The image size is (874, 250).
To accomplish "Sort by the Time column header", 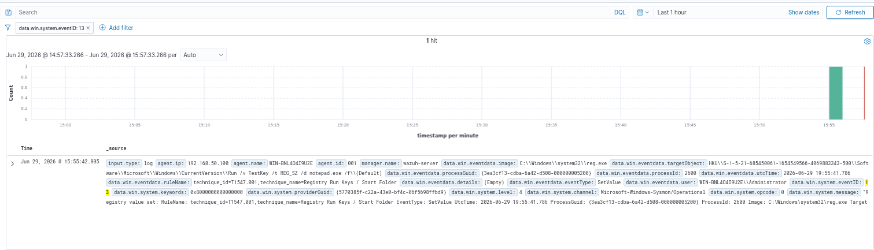I will (27, 148).
